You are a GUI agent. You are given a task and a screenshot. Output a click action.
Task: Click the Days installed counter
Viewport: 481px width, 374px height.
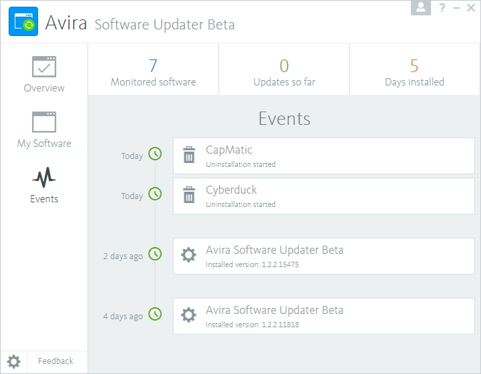414,72
